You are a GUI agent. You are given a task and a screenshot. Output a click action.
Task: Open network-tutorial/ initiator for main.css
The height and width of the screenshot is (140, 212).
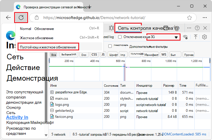pyautogui.click(x=147, y=99)
